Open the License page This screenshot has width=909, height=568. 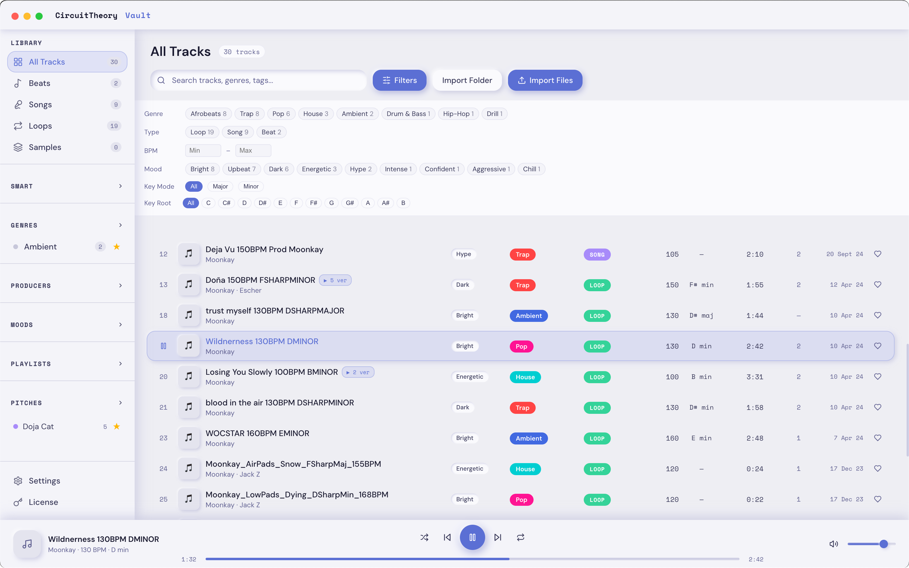(x=43, y=502)
